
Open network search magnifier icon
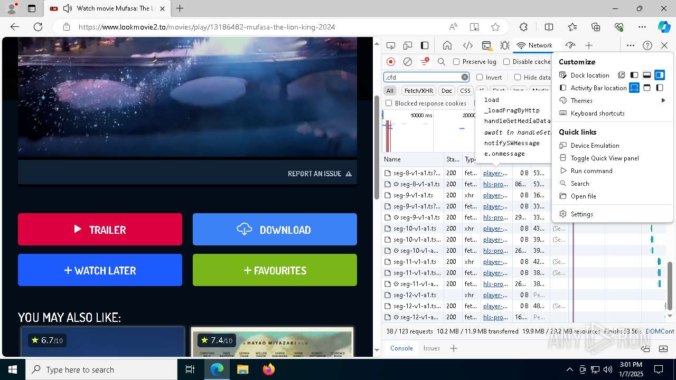(x=442, y=62)
